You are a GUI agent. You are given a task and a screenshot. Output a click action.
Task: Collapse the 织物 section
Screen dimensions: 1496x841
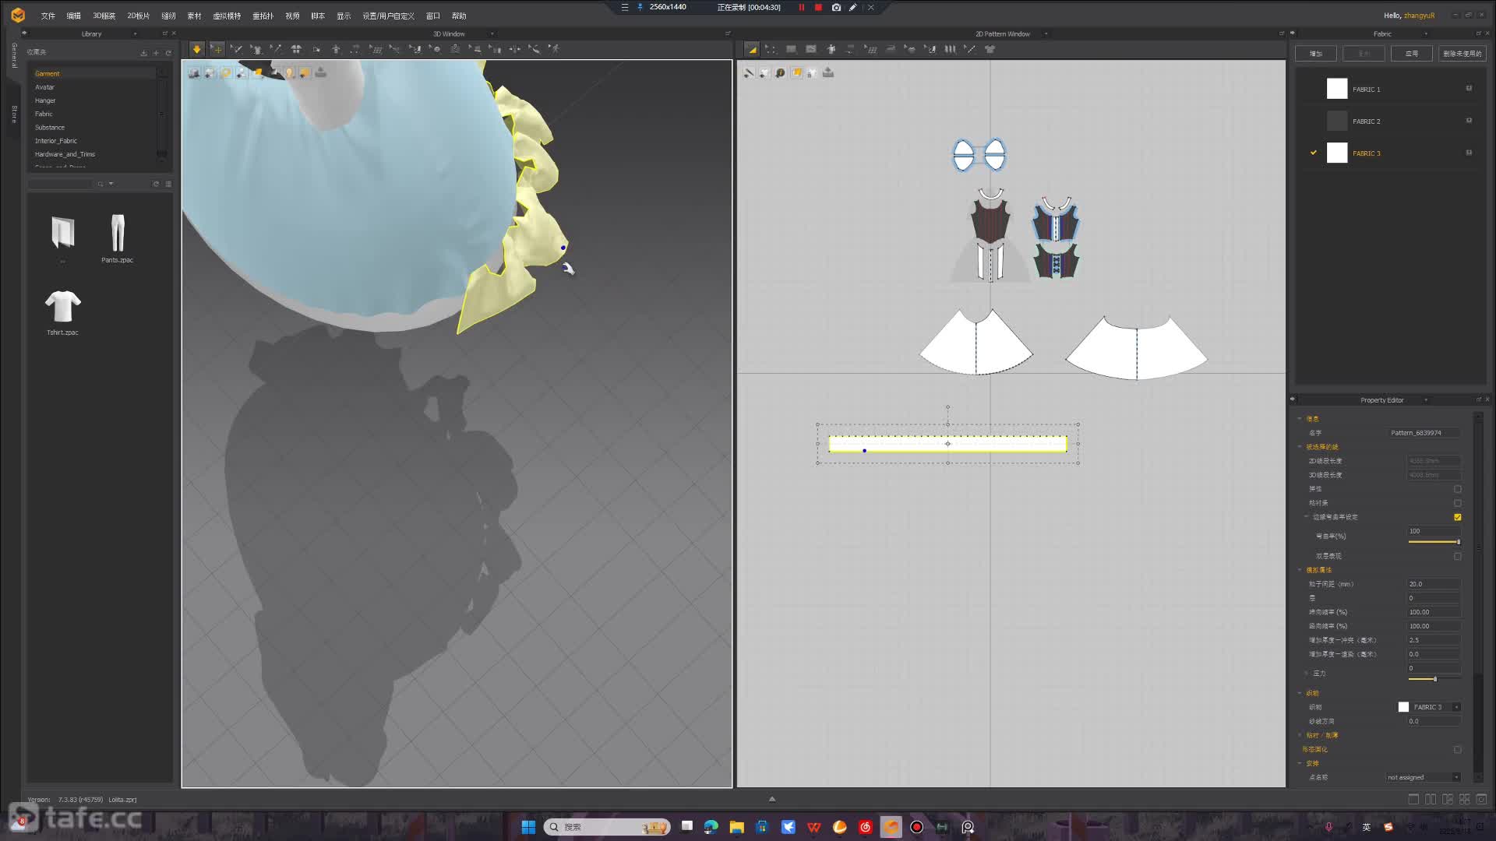pyautogui.click(x=1300, y=693)
